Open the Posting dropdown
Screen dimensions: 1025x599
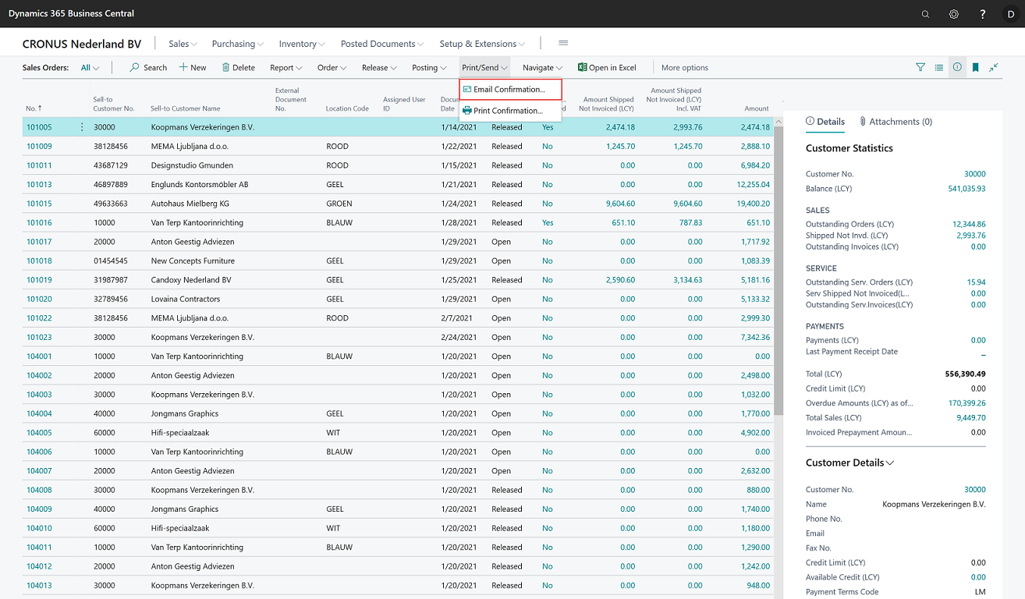pyautogui.click(x=429, y=68)
